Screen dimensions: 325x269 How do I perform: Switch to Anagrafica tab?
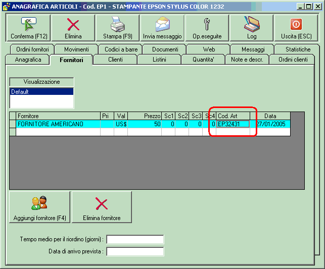[x=28, y=60]
